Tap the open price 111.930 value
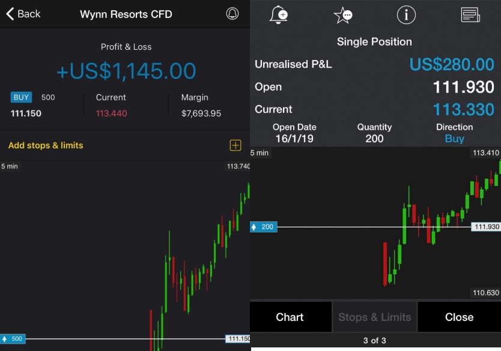This screenshot has width=501, height=351. (463, 87)
